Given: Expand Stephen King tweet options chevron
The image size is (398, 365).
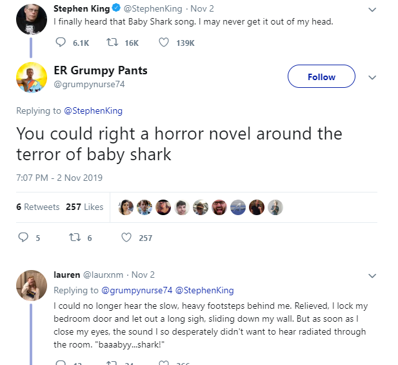Looking at the screenshot, I should (x=372, y=10).
